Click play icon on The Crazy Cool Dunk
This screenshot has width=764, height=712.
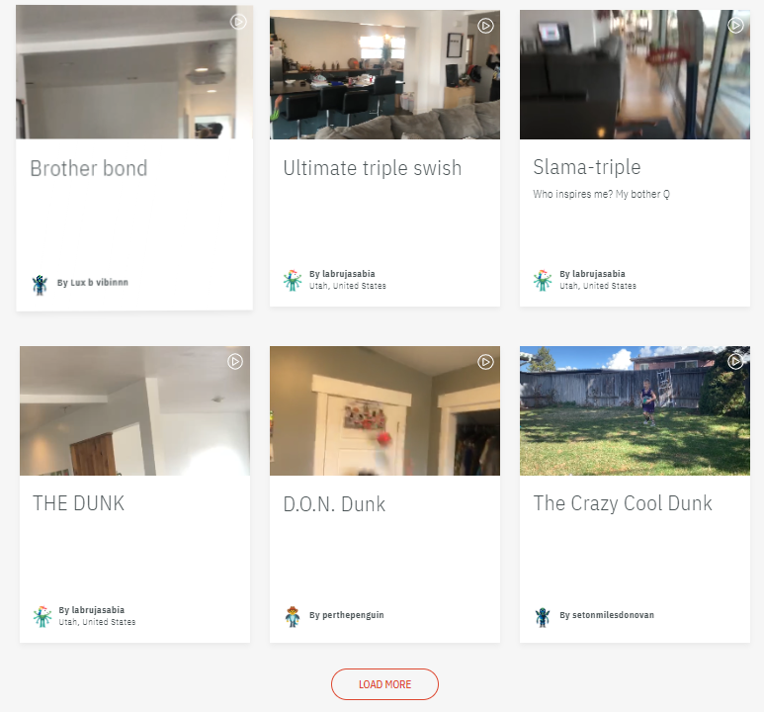[735, 361]
